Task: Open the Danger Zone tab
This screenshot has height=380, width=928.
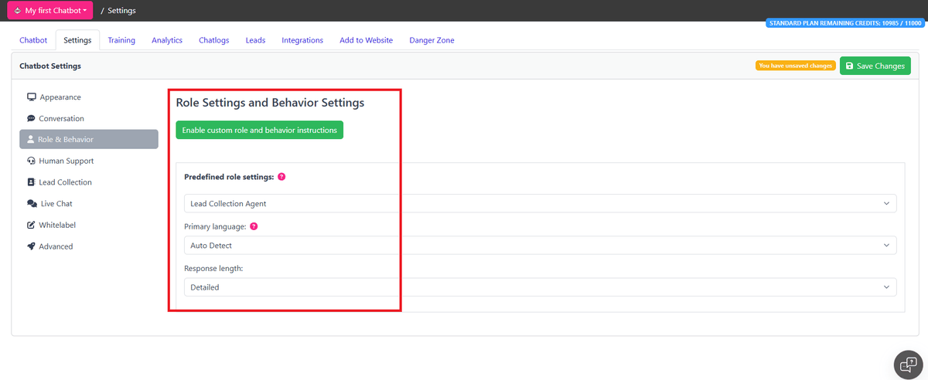Action: [432, 40]
